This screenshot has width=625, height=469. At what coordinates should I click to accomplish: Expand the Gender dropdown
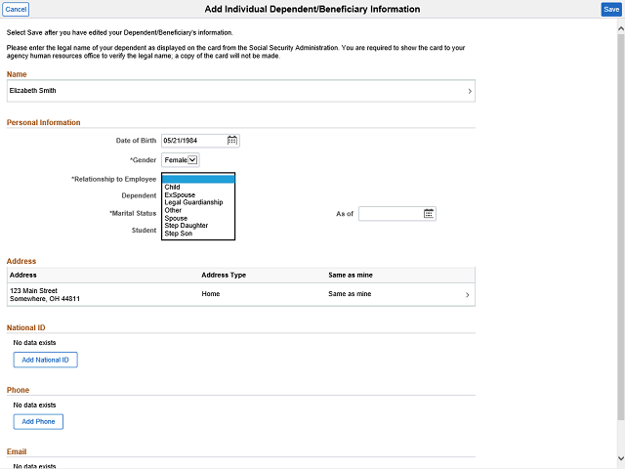[192, 160]
